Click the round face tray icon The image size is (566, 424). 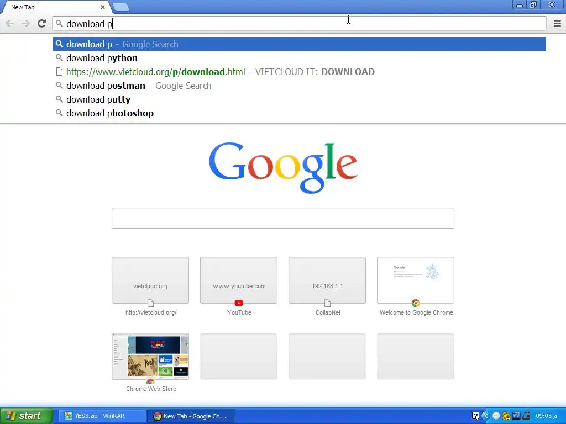(496, 416)
